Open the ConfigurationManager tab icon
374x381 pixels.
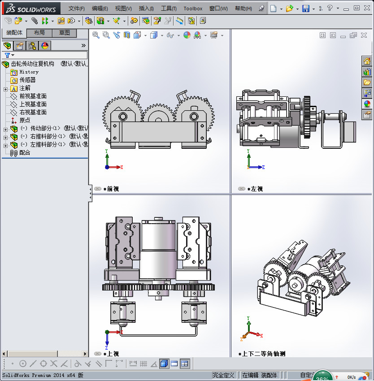(x=32, y=46)
